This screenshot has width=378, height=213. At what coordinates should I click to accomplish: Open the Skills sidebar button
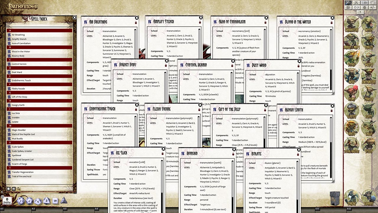tap(368, 128)
